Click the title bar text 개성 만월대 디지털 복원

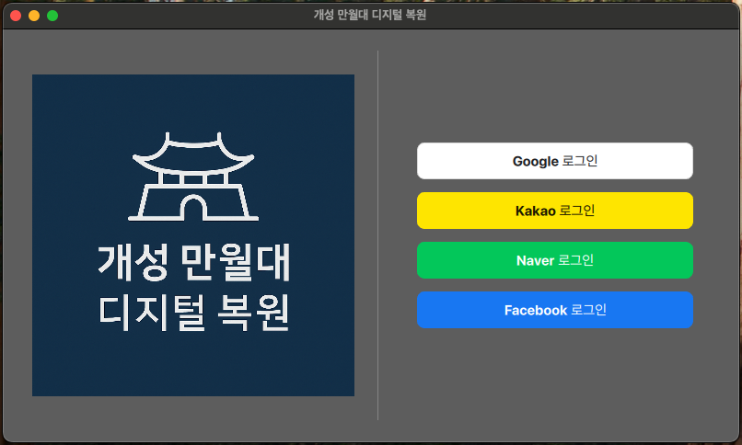(369, 15)
